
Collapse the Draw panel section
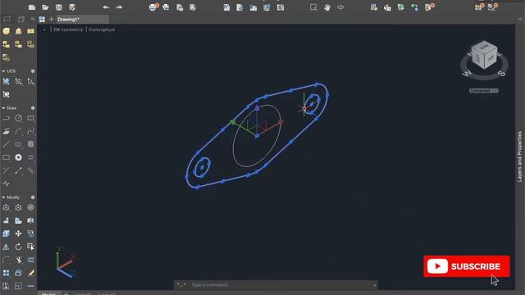point(3,108)
